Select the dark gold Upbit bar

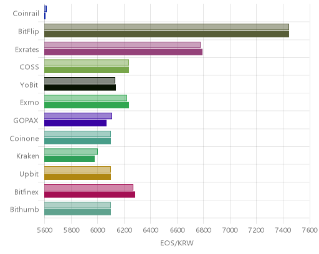point(77,177)
